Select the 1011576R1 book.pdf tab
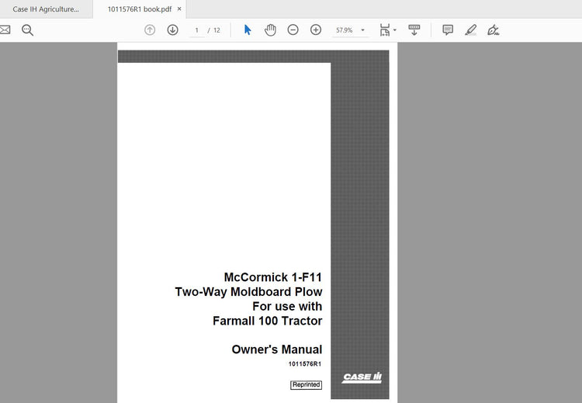The image size is (582, 403). 140,9
